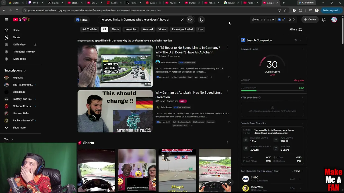The height and width of the screenshot is (193, 344).
Task: Open the Why German Autobahn reaction thumbnail
Action: click(x=115, y=111)
